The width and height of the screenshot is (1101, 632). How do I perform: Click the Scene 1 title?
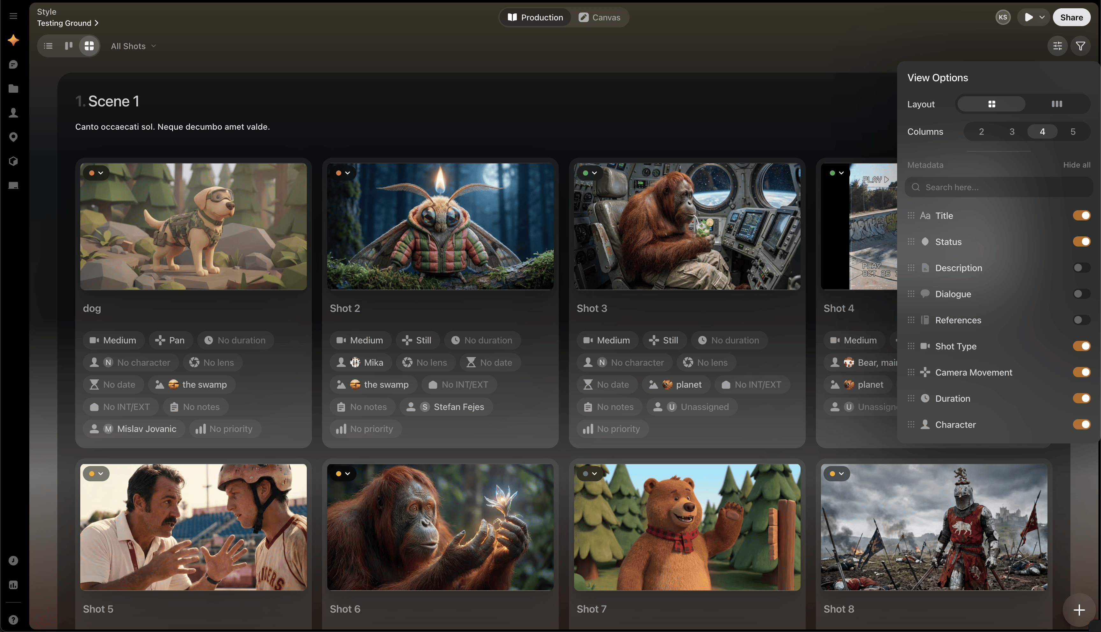113,101
